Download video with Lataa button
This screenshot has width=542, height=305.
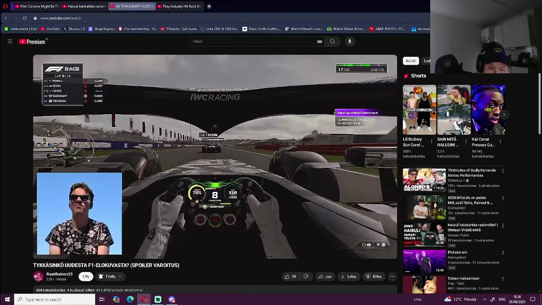click(348, 277)
